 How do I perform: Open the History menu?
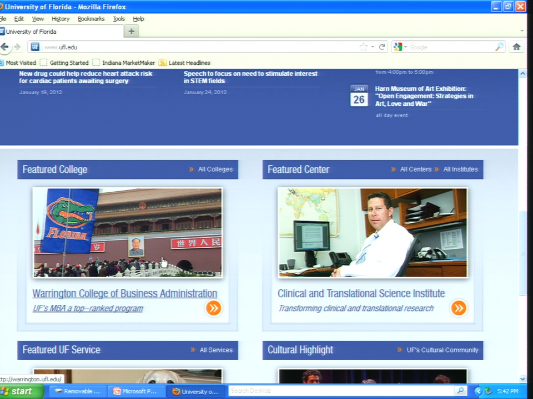[61, 19]
